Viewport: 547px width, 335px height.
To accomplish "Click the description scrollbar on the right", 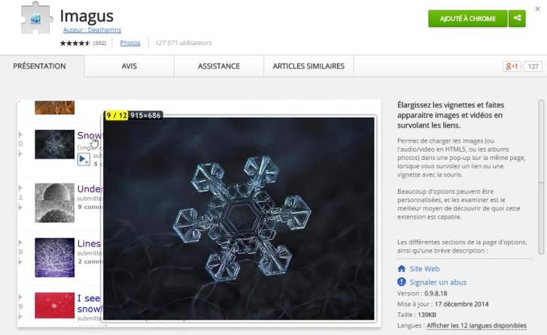I will (541, 177).
